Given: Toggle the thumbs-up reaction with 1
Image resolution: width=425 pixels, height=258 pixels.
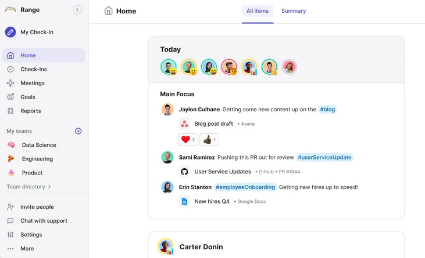Looking at the screenshot, I should (209, 140).
